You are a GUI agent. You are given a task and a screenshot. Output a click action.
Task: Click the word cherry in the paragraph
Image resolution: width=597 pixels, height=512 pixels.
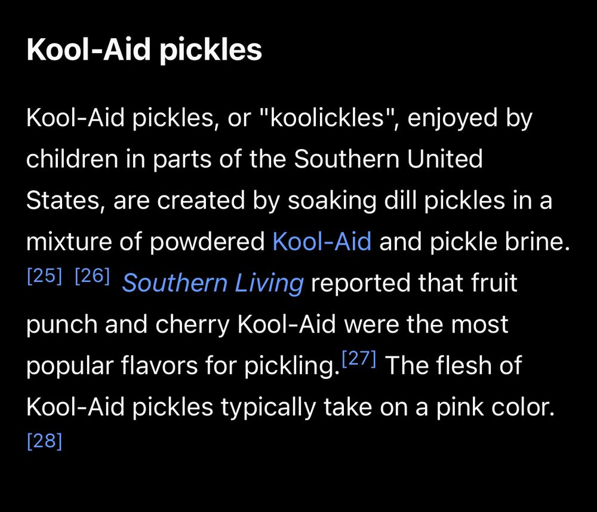pyautogui.click(x=192, y=325)
